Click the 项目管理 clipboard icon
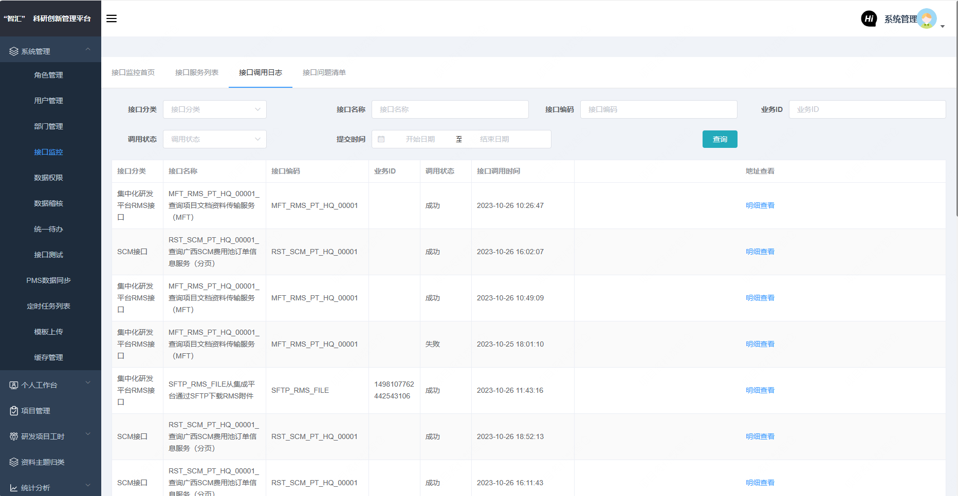This screenshot has width=958, height=496. 14,411
